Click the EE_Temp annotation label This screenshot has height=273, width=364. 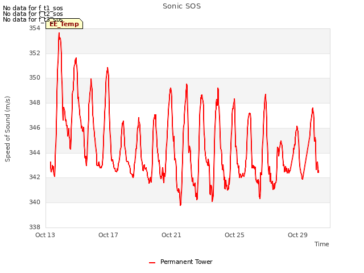click(x=64, y=24)
